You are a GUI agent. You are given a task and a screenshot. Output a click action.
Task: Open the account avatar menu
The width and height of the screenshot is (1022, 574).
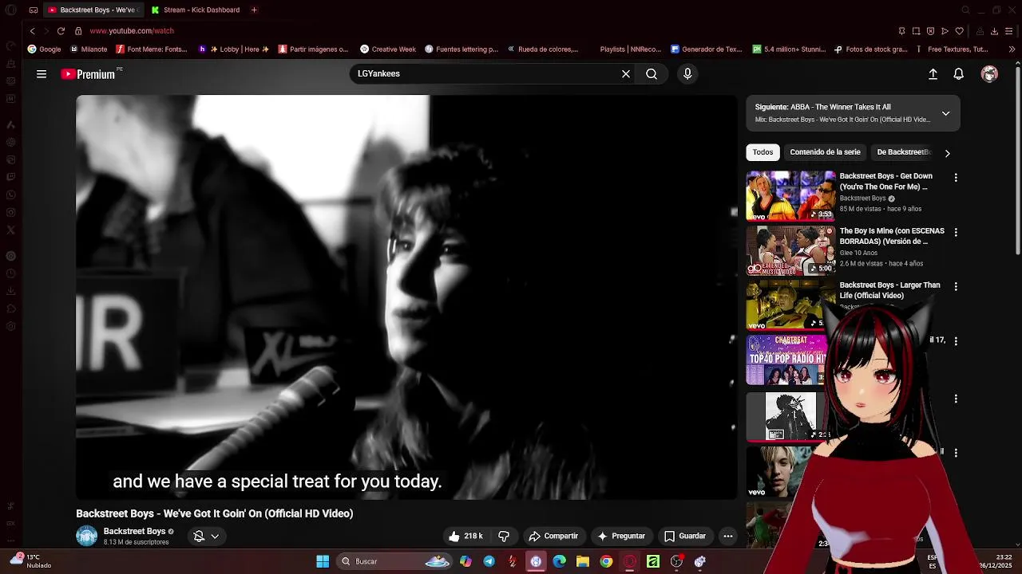pyautogui.click(x=989, y=74)
